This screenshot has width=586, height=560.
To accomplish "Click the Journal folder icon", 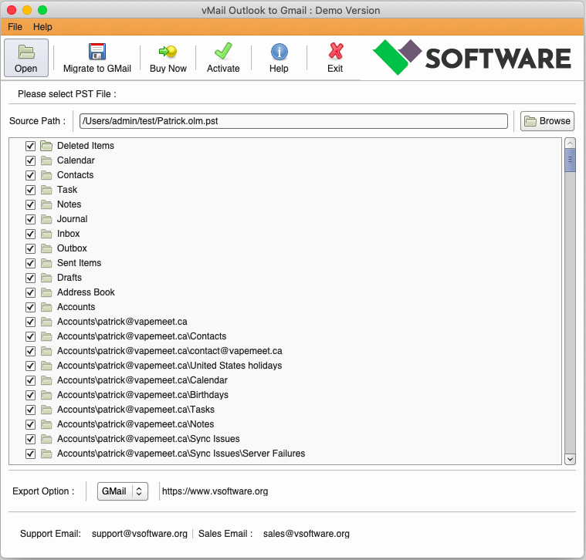I will (x=46, y=219).
